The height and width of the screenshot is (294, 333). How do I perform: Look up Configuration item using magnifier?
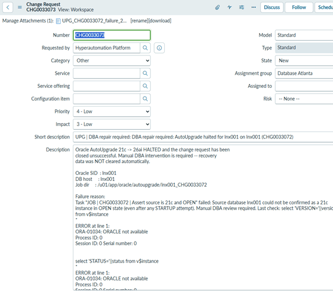(x=145, y=99)
